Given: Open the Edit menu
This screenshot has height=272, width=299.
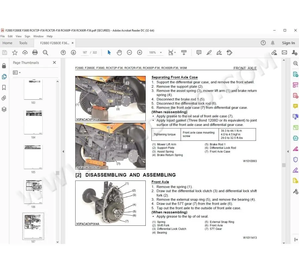Looking at the screenshot, I should 10,36.
